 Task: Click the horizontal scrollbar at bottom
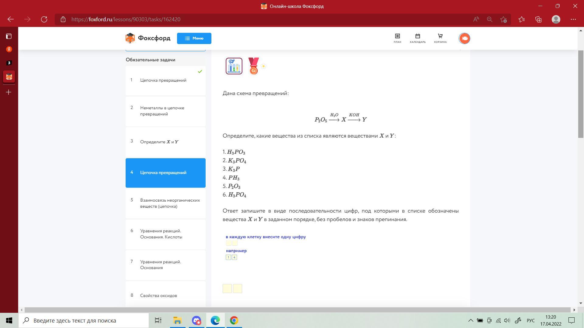[x=297, y=310]
